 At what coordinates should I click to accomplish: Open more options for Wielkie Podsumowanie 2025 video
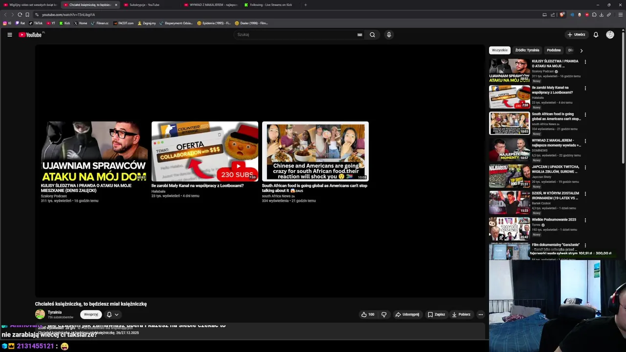coord(585,220)
